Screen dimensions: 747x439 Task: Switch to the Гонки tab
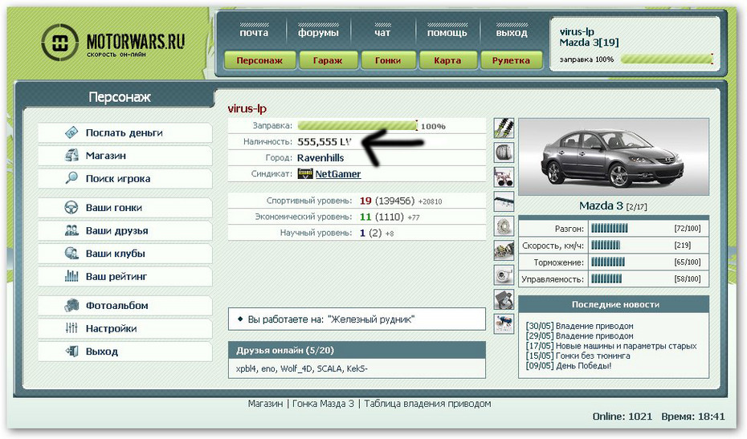pos(388,60)
